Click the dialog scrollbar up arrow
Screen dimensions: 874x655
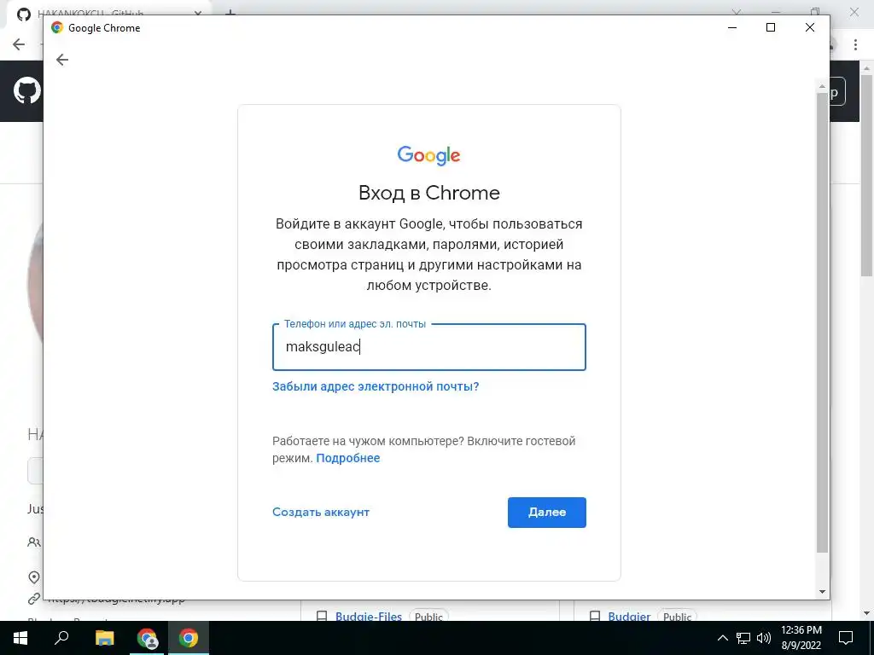coord(822,87)
